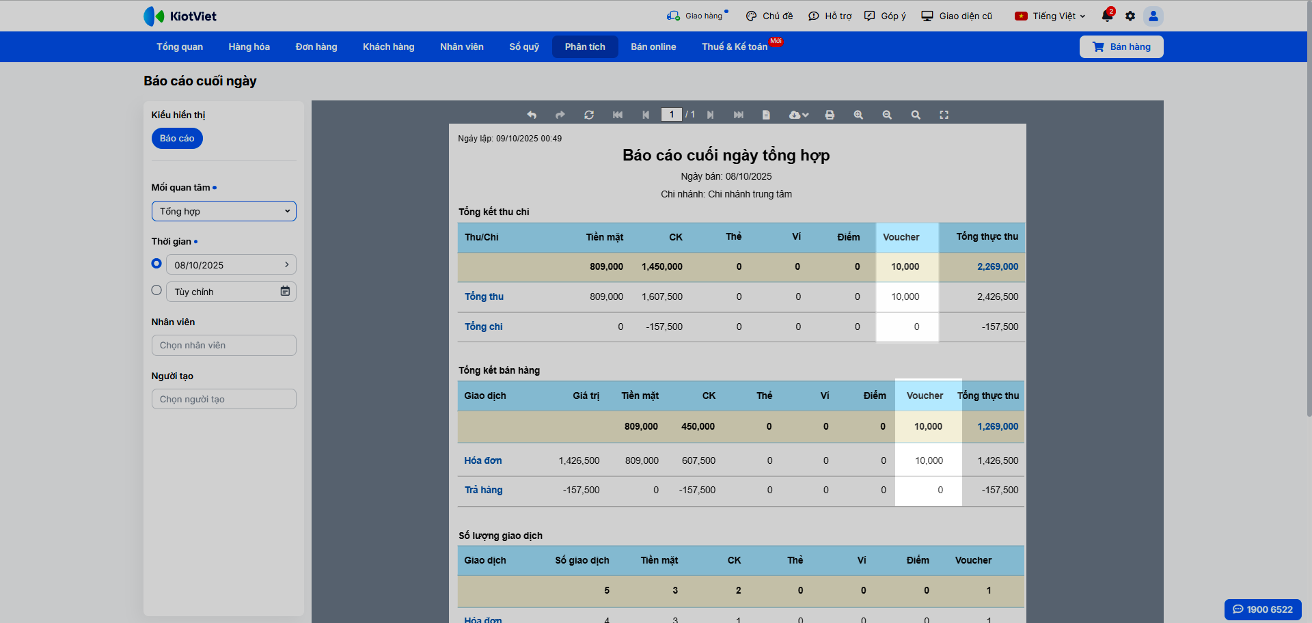Screen dimensions: 1312x623
Task: Switch to Giao diện cũ
Action: (957, 16)
